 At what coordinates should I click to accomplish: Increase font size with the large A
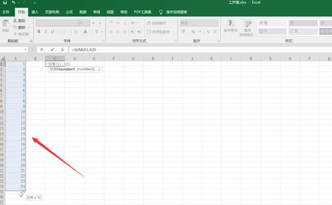coord(94,23)
